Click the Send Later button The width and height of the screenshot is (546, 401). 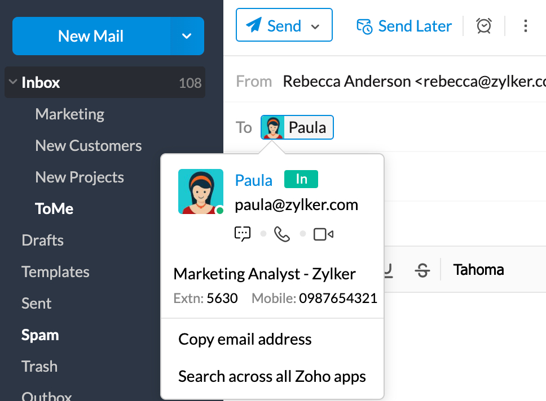tap(404, 26)
